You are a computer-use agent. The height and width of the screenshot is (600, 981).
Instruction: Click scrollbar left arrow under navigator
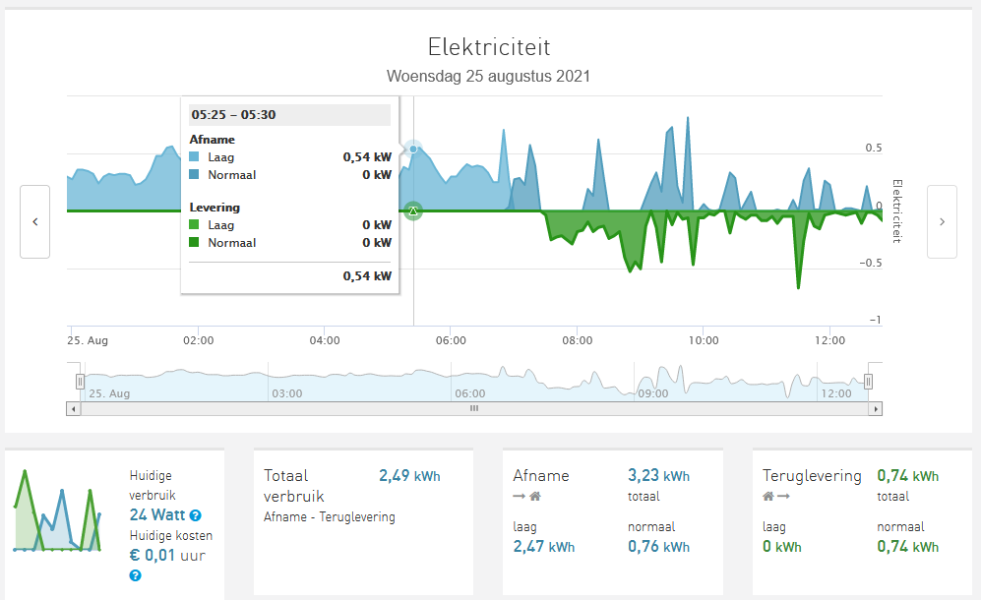click(x=73, y=407)
